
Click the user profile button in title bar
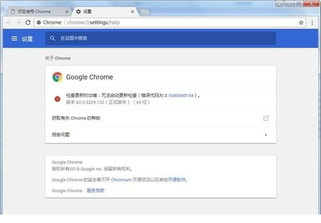(279, 4)
